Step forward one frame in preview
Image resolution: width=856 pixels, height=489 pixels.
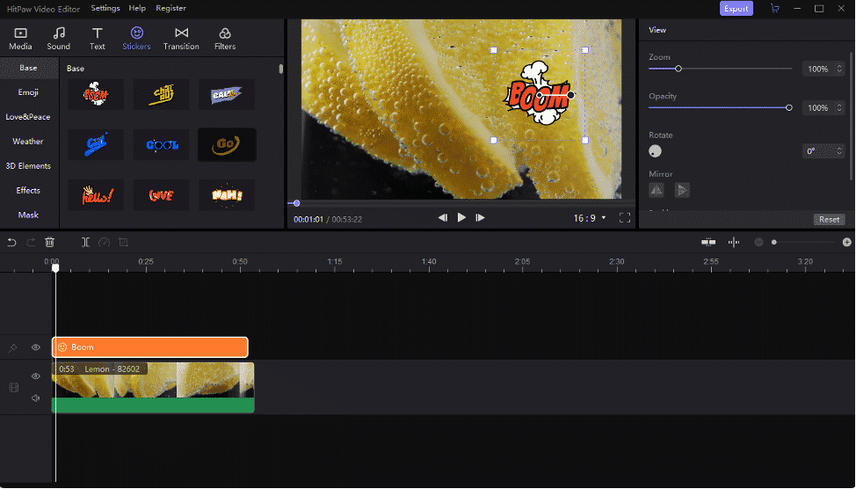pos(480,218)
